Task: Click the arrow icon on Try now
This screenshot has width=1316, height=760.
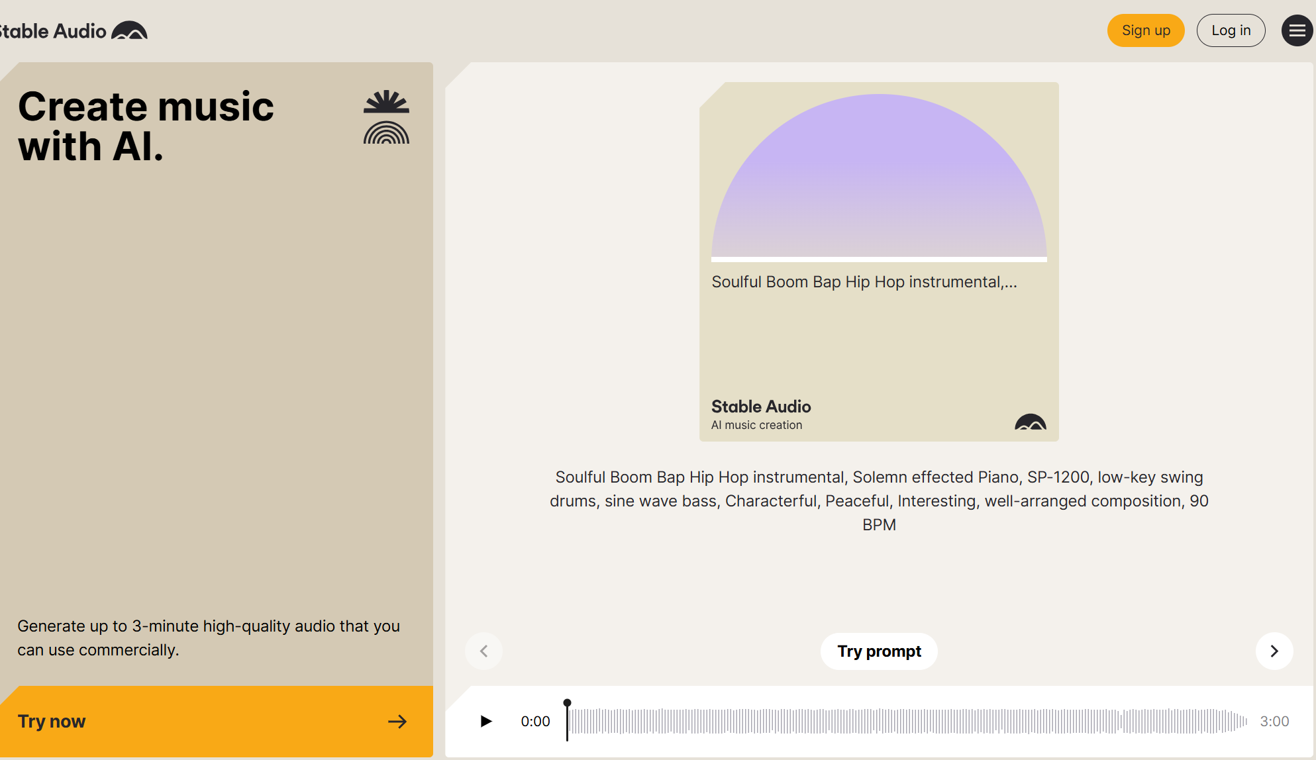Action: coord(397,722)
